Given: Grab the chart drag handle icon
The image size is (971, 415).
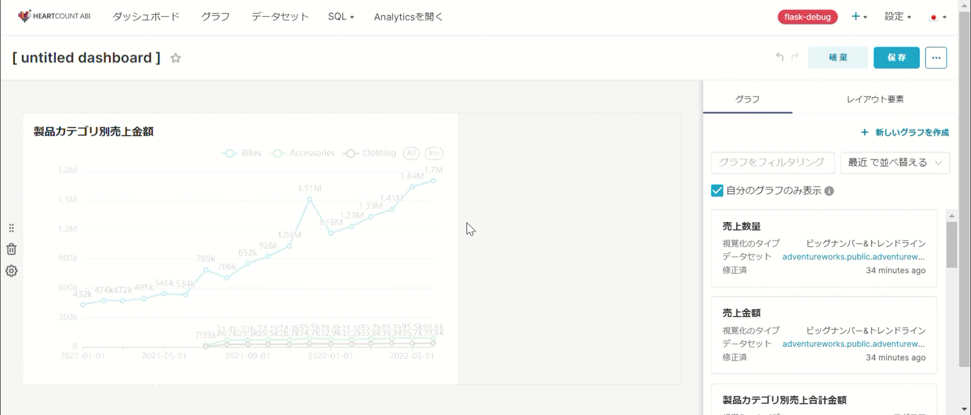Looking at the screenshot, I should coord(11,228).
